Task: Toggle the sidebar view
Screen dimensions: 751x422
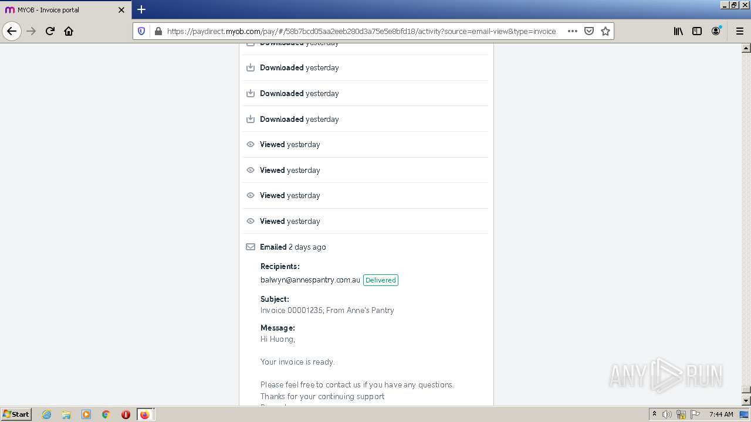Action: pyautogui.click(x=697, y=31)
